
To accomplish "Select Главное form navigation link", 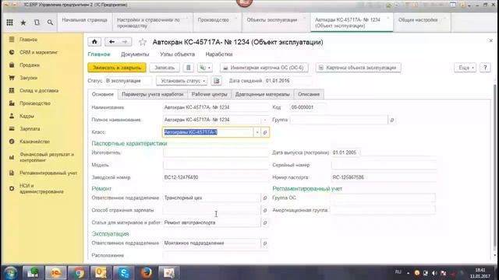I will click(x=99, y=54).
